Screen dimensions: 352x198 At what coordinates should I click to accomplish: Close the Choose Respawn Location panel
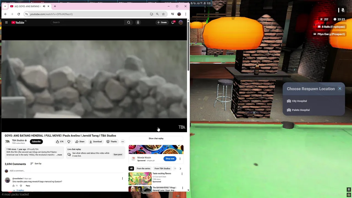340,89
